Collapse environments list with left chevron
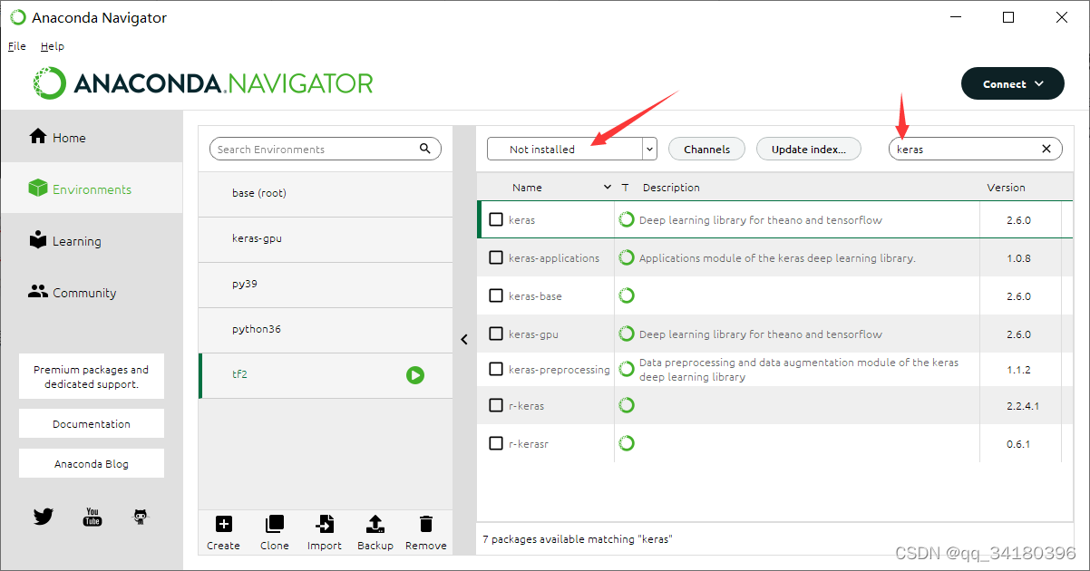The width and height of the screenshot is (1090, 571). click(x=464, y=339)
